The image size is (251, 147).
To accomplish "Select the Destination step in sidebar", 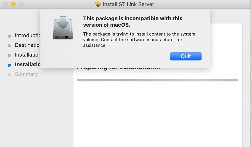I will pyautogui.click(x=28, y=45).
